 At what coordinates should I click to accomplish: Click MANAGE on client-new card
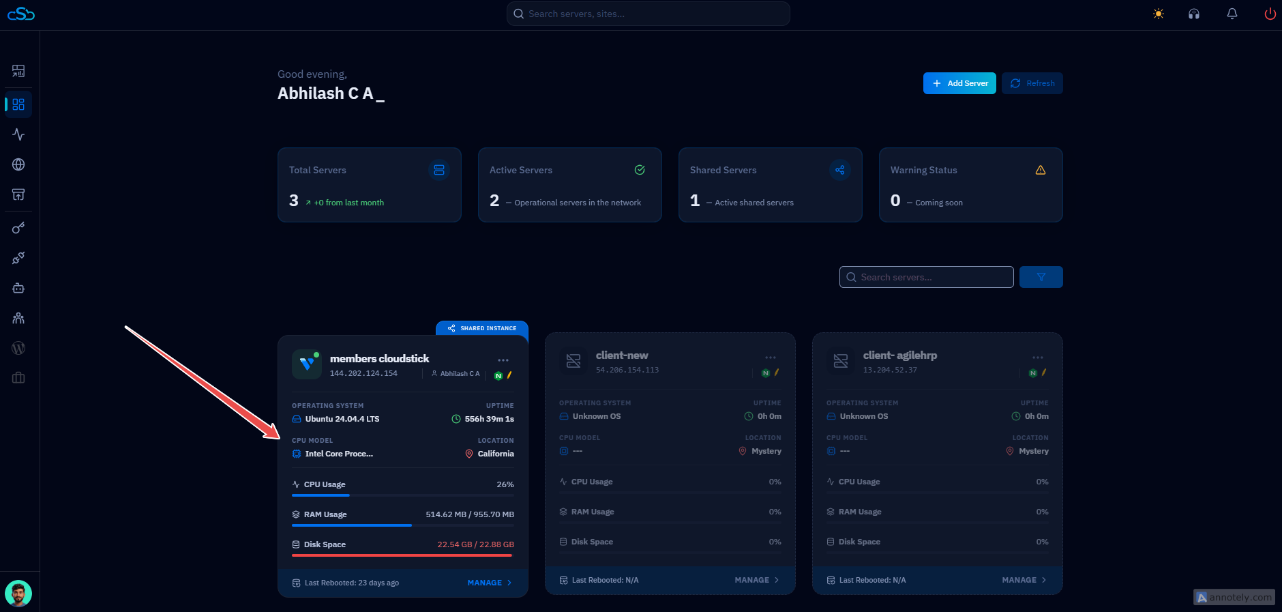[x=757, y=580]
